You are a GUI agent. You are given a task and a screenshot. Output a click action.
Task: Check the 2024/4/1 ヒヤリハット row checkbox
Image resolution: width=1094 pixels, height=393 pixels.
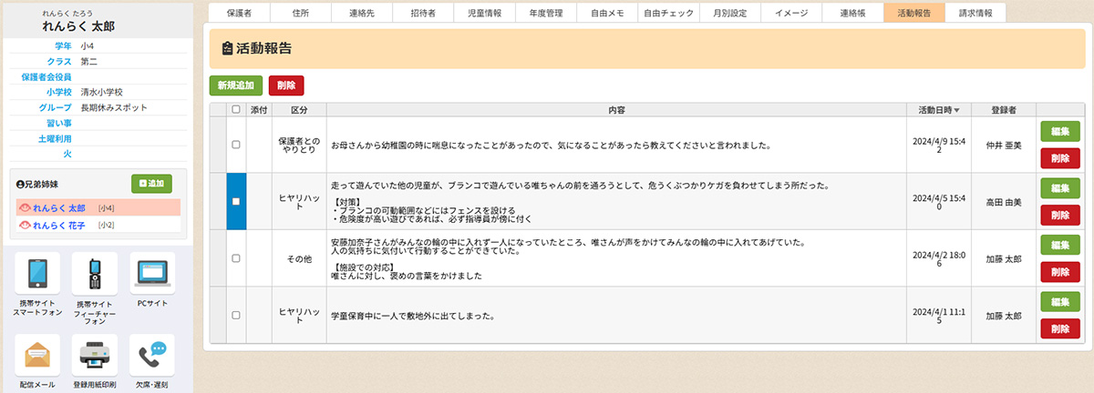point(236,315)
